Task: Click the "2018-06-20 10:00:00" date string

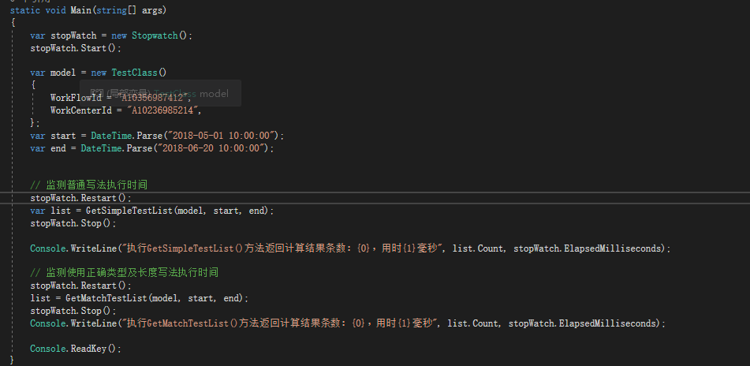Action: (x=215, y=148)
